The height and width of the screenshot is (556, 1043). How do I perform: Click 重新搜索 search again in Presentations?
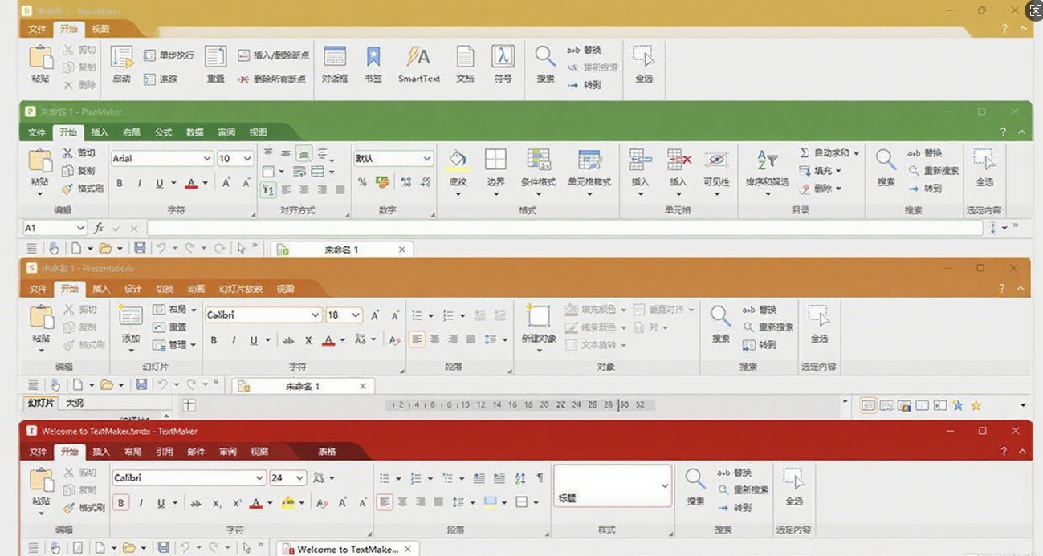768,327
